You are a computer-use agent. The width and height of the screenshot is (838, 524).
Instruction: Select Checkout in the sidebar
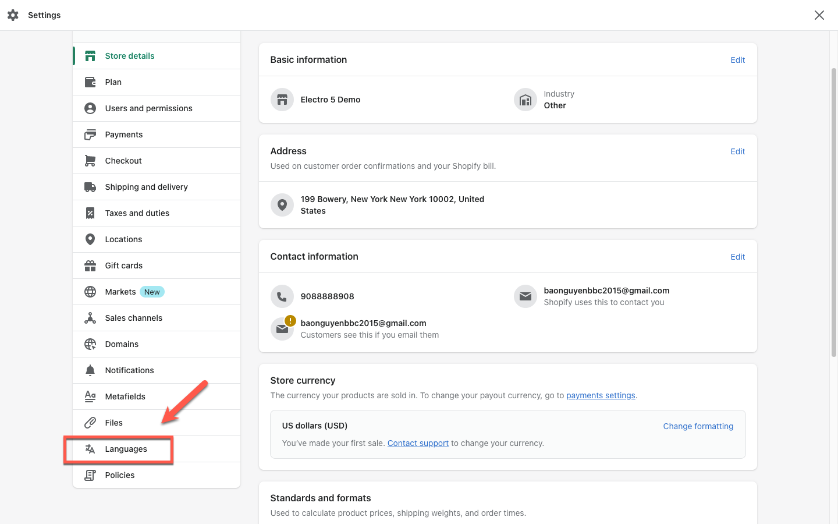coord(157,161)
